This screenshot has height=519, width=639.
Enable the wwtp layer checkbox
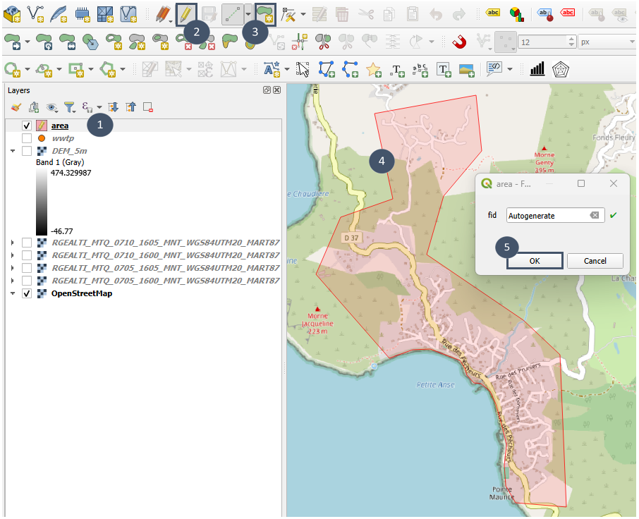27,138
